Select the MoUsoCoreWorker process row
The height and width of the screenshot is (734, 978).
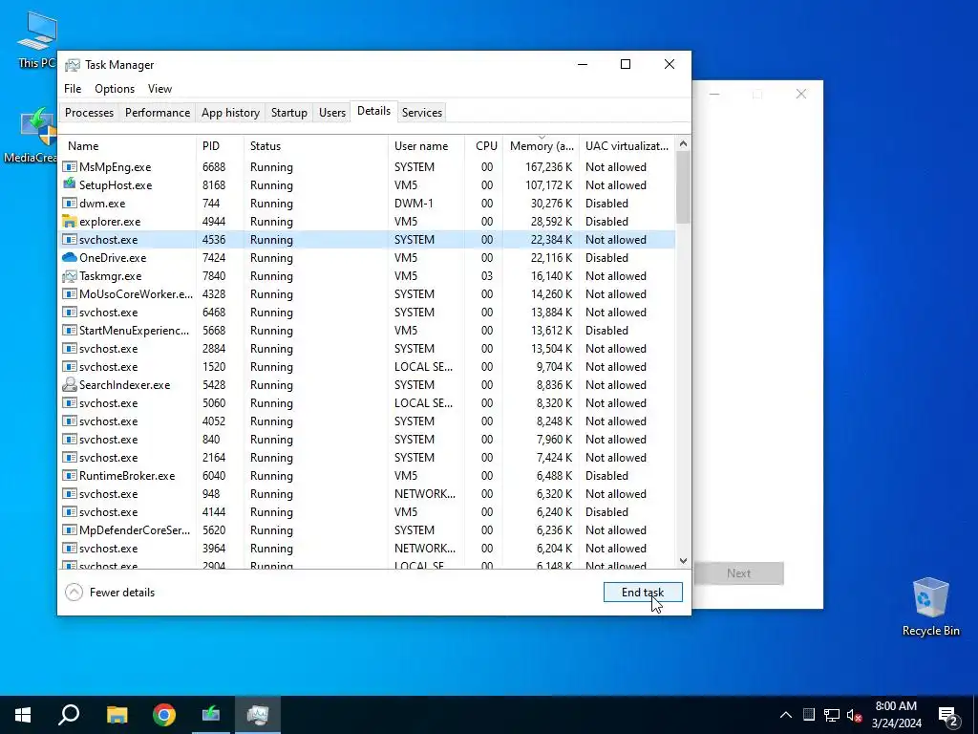click(368, 294)
